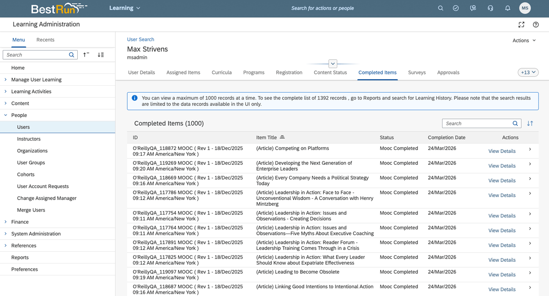This screenshot has height=296, width=549.
Task: Select the Menu tab
Action: [x=19, y=40]
